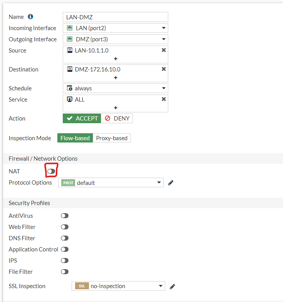Click the PROT badge in Protocol Options
This screenshot has height=302, width=283.
(68, 183)
